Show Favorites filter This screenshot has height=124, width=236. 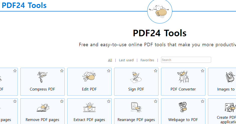coord(147,60)
